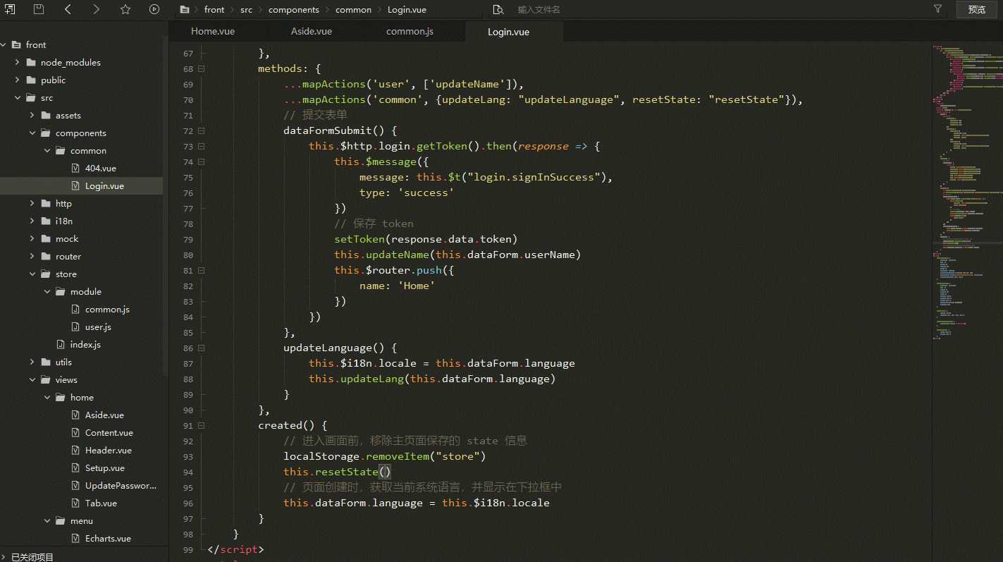
Task: Click the file icon beside Echarts.vue
Action: click(x=76, y=538)
